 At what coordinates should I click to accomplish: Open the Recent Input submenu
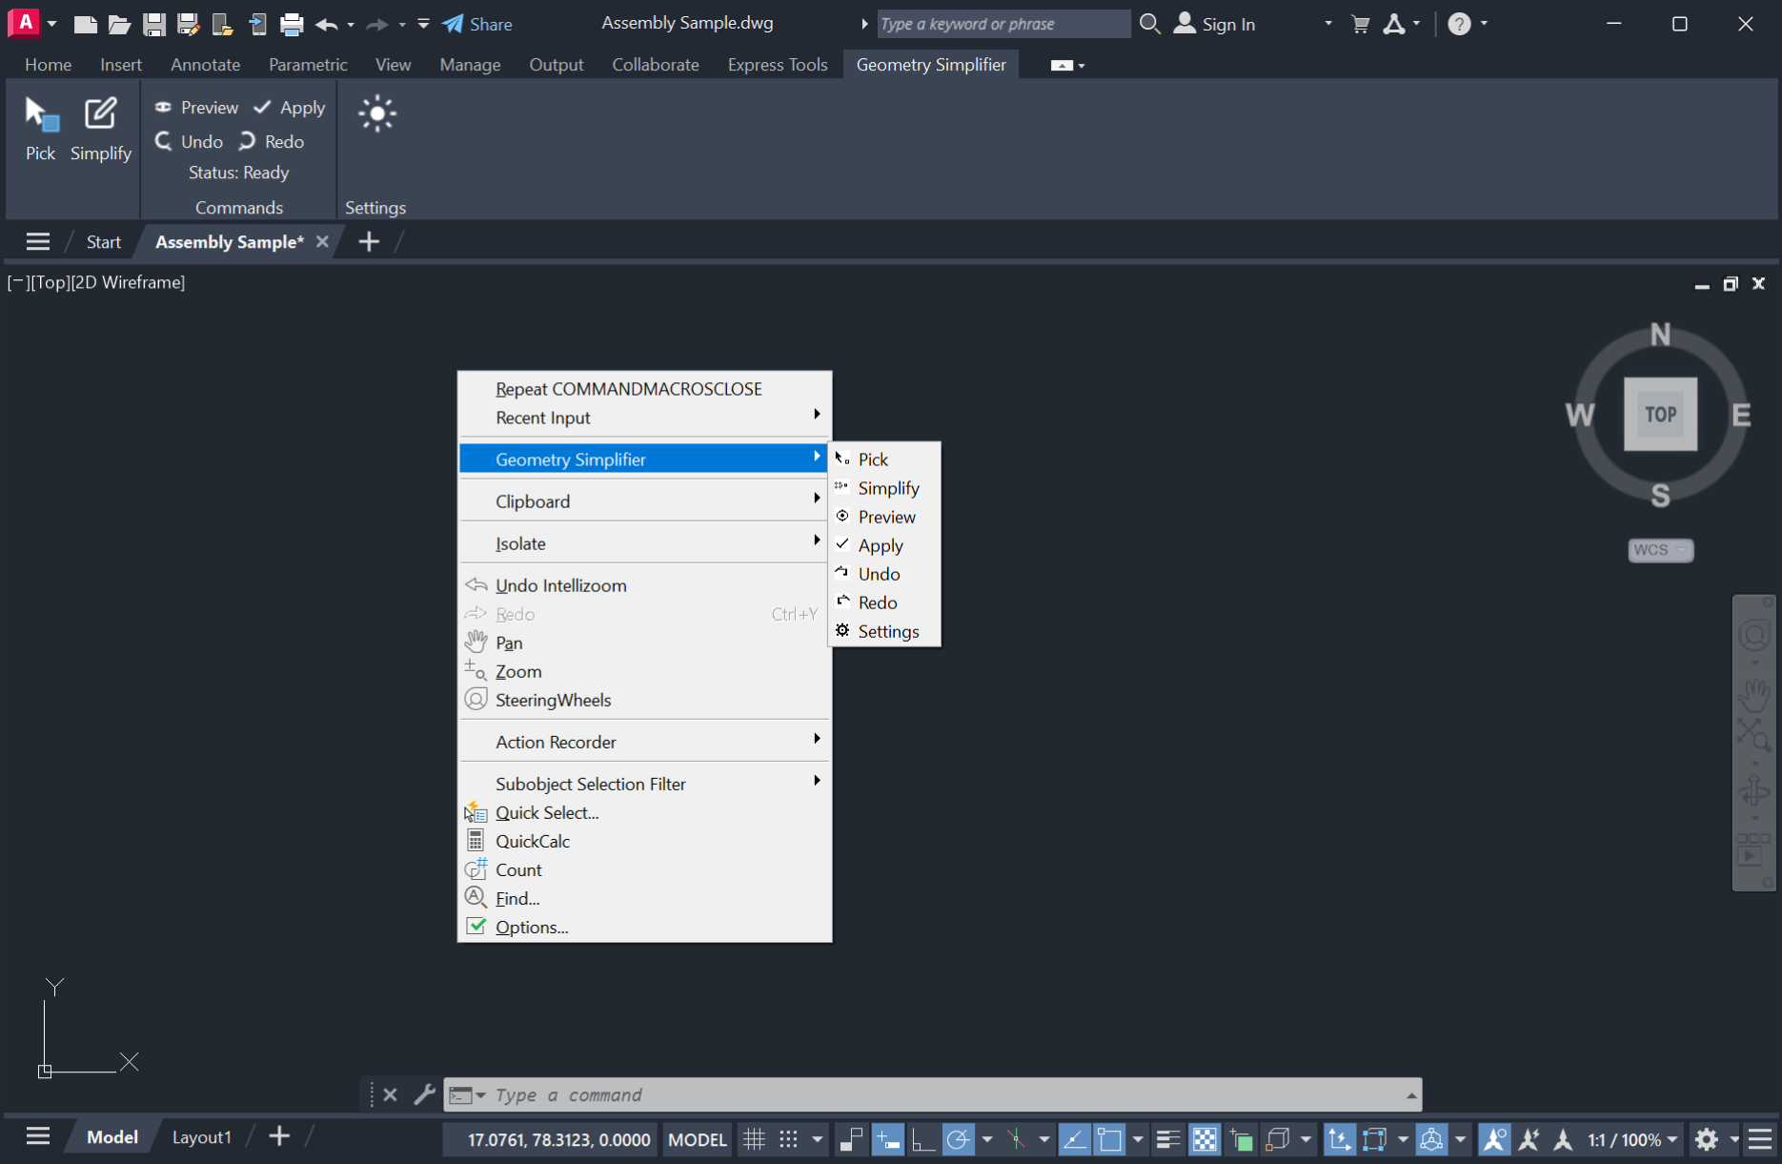[644, 418]
